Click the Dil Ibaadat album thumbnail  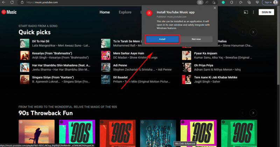106,79
